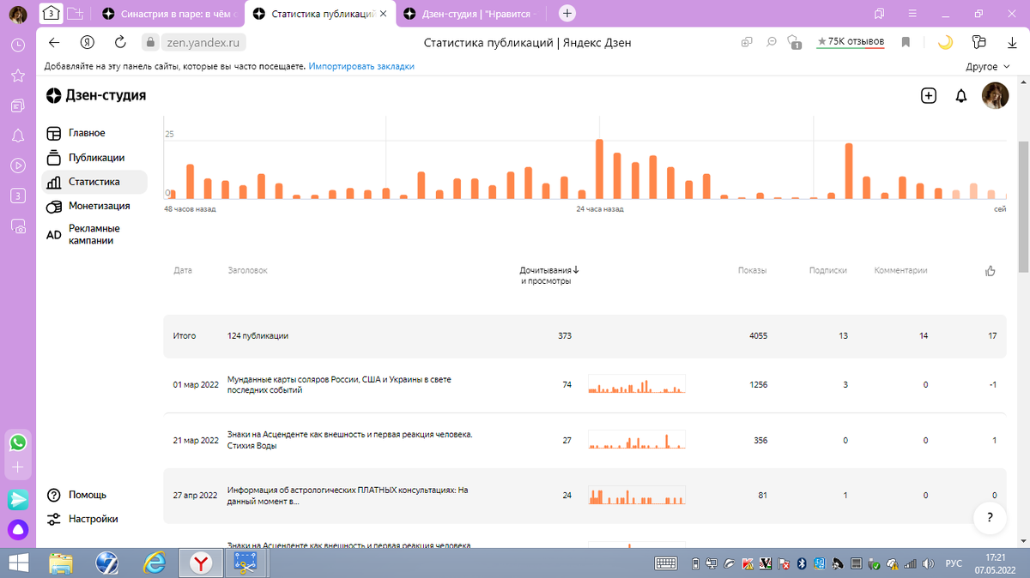
Task: Click mini chart for 01 мар 2022 row
Action: tap(636, 384)
